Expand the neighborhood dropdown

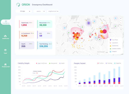53,11
